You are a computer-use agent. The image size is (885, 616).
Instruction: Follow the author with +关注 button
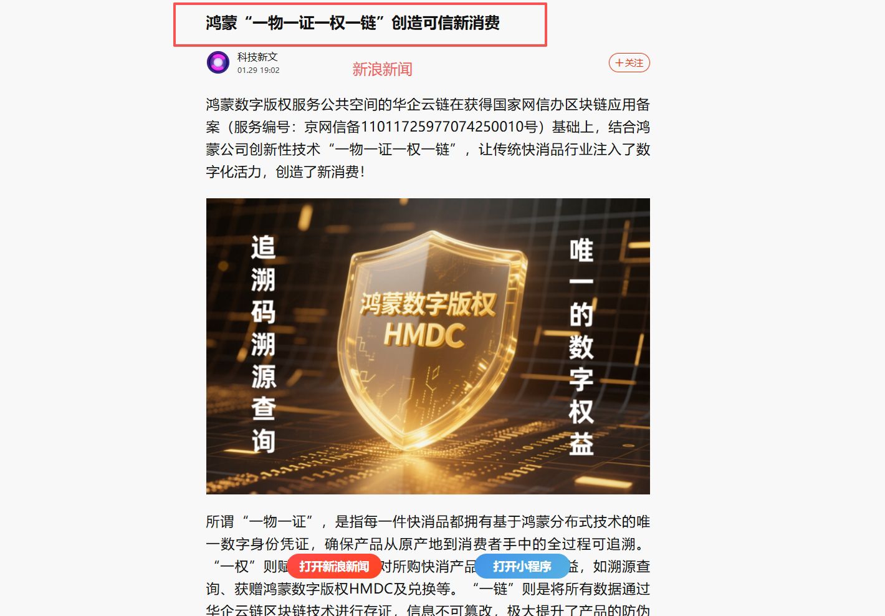pyautogui.click(x=629, y=63)
